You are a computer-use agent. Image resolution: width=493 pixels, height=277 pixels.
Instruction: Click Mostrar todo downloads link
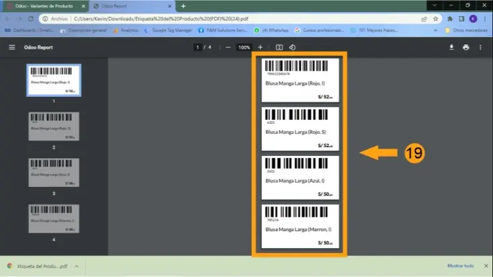click(x=461, y=266)
